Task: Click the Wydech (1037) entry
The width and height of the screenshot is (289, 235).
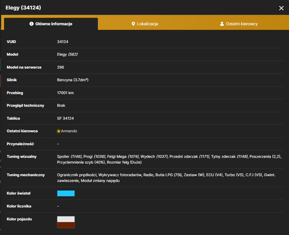Action: pos(154,157)
